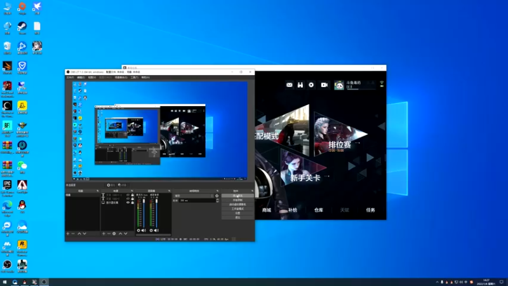Open the 场景集合(S) menu in OBS
The height and width of the screenshot is (286, 508).
point(121,78)
